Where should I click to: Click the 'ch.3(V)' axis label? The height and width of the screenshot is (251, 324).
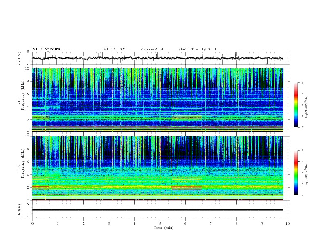[20, 210]
